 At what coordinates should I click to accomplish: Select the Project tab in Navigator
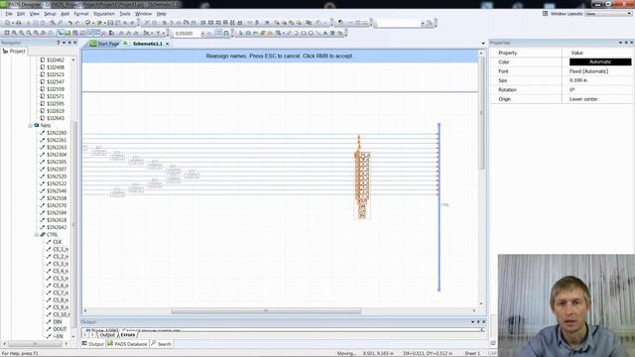(x=14, y=52)
